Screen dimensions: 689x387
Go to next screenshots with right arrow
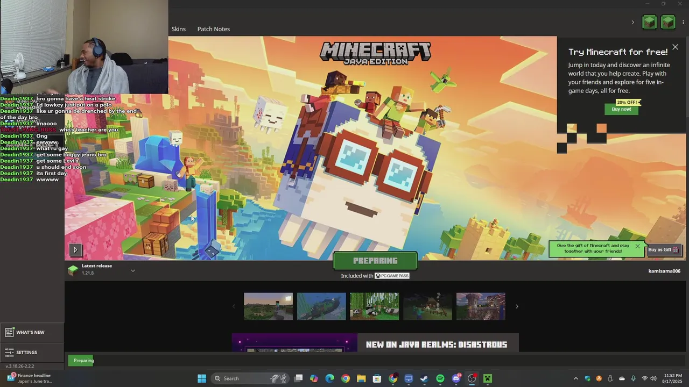[x=517, y=306]
